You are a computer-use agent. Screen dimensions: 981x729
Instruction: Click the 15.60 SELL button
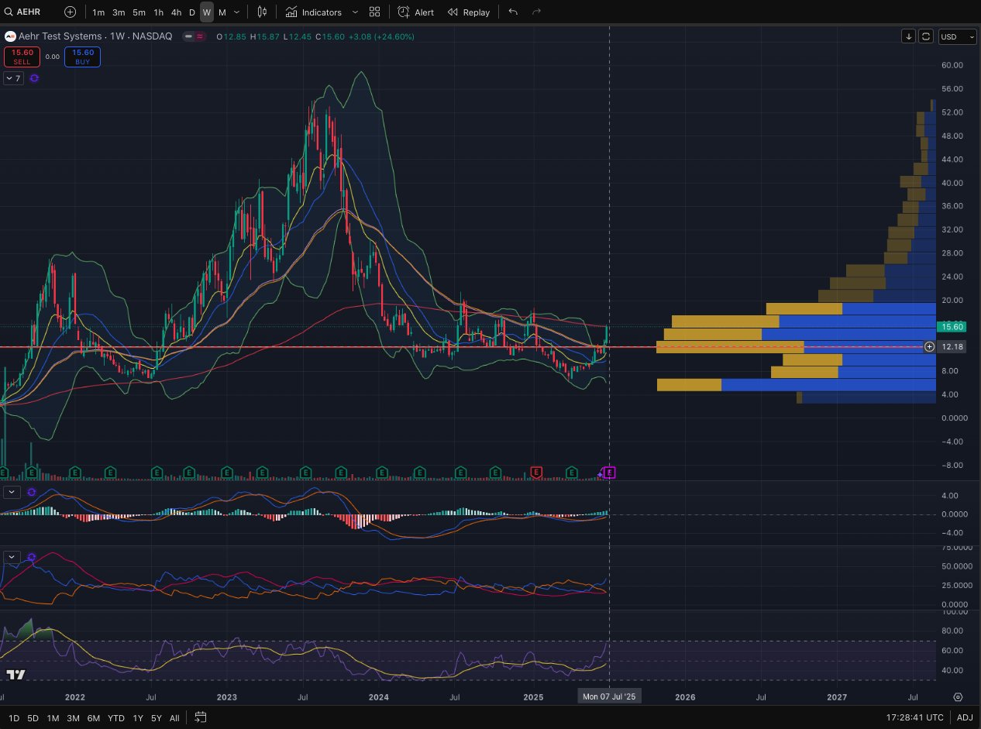pos(21,57)
